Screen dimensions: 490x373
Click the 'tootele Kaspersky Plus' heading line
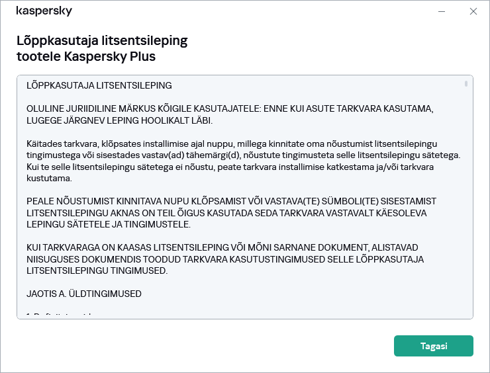point(86,57)
